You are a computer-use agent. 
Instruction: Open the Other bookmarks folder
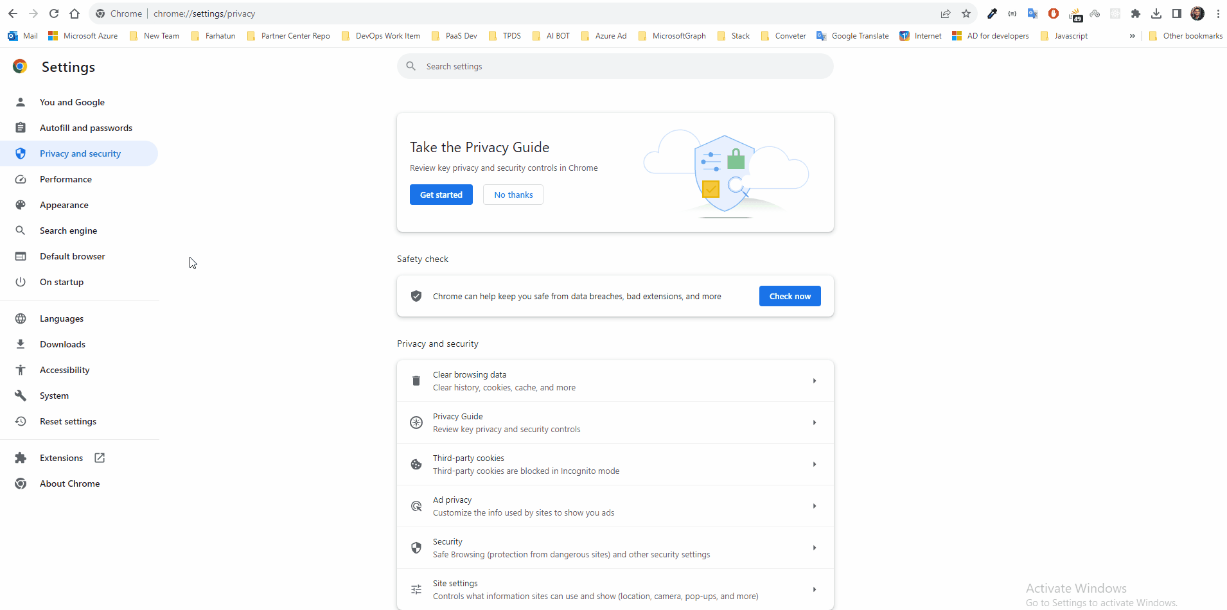[x=1185, y=36]
